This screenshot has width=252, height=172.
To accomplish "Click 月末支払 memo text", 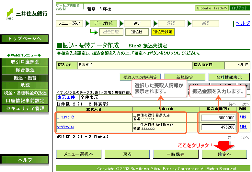I will click(86, 65).
